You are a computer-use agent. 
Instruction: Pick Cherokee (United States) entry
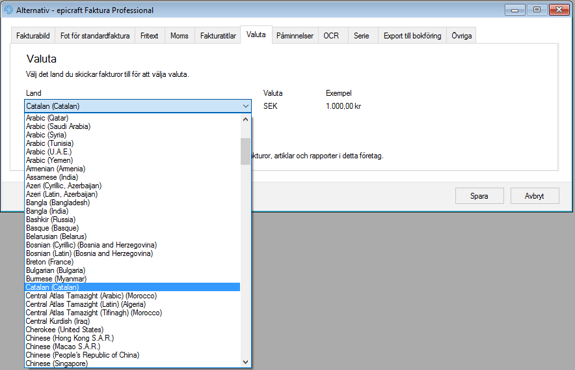pyautogui.click(x=133, y=329)
